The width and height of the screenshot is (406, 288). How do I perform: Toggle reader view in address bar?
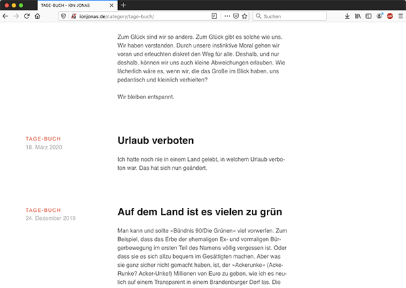click(x=214, y=16)
